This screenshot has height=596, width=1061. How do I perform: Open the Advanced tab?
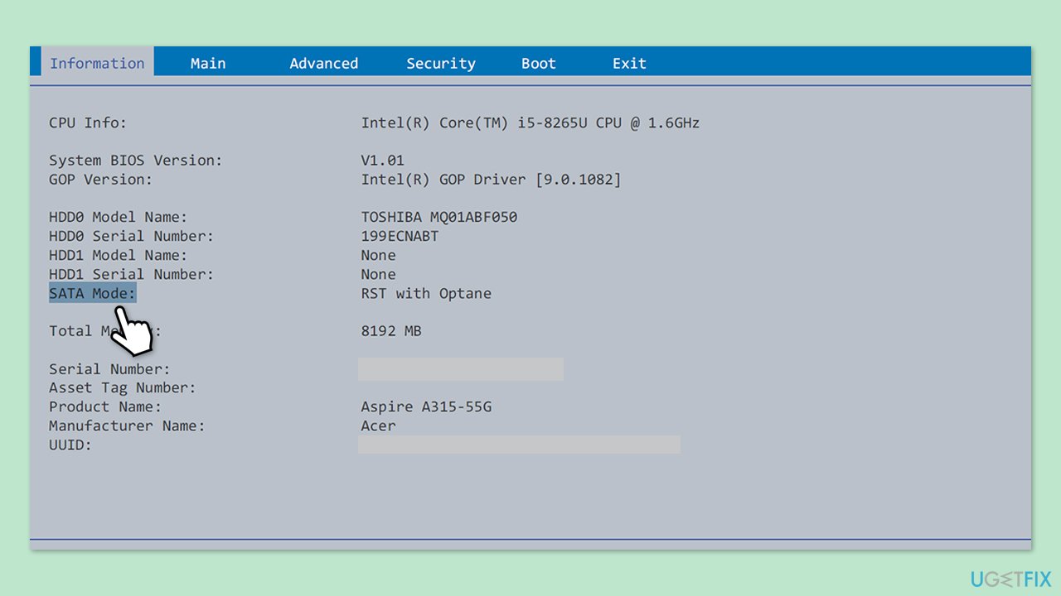click(323, 63)
